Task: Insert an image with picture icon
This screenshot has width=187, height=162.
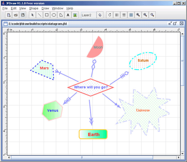Action: click(75, 15)
